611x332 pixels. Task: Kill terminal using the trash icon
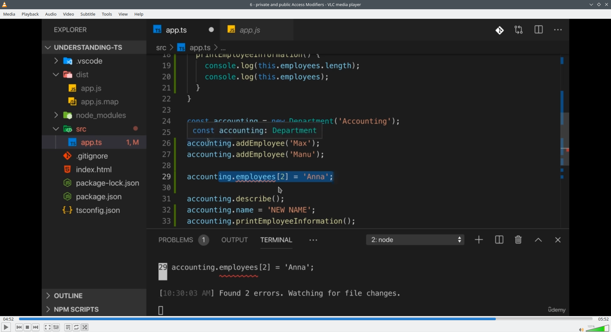click(x=518, y=240)
